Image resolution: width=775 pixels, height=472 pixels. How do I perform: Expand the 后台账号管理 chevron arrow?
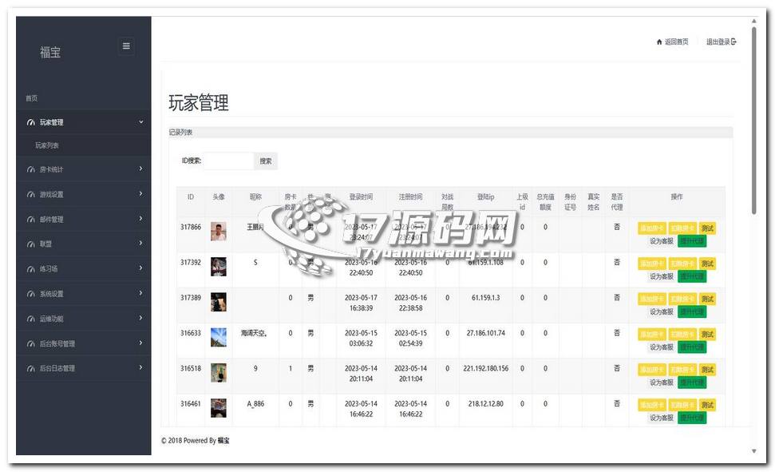click(x=140, y=343)
